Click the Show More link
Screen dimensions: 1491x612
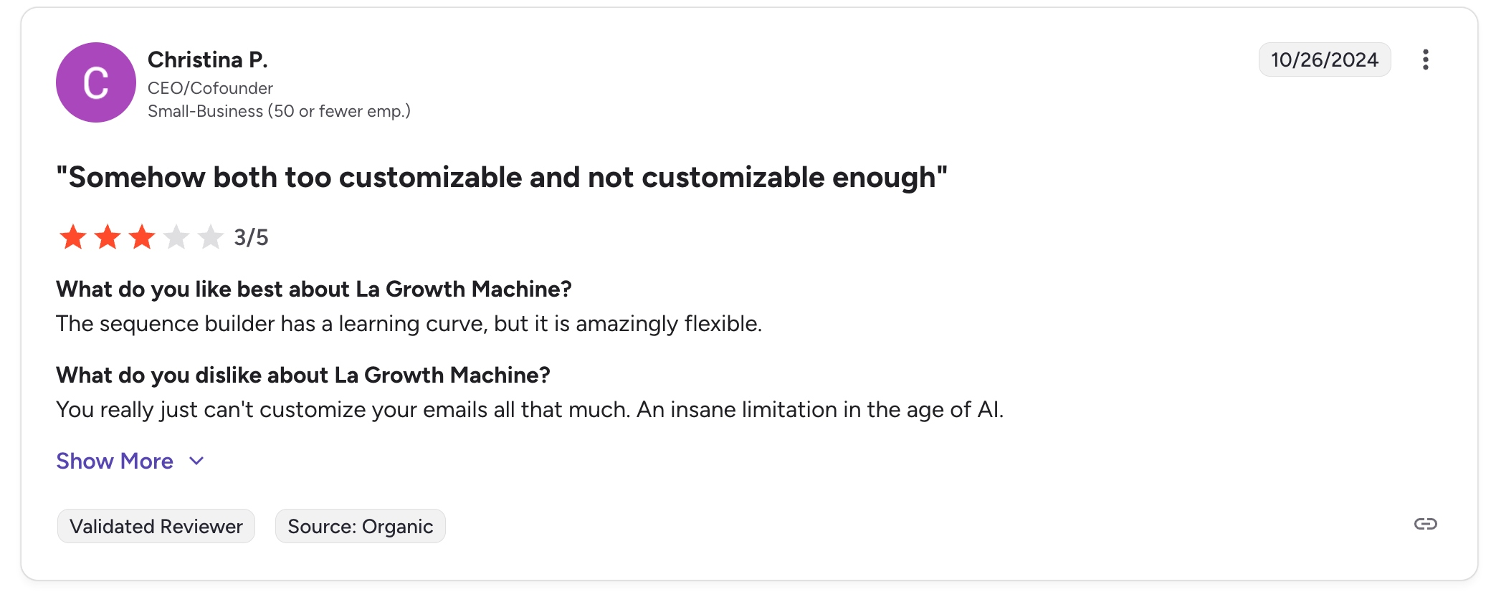click(115, 461)
